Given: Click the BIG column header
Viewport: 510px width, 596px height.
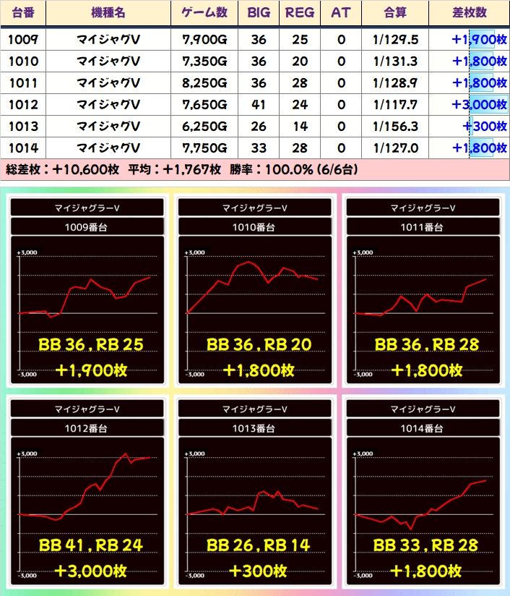Looking at the screenshot, I should 259,13.
